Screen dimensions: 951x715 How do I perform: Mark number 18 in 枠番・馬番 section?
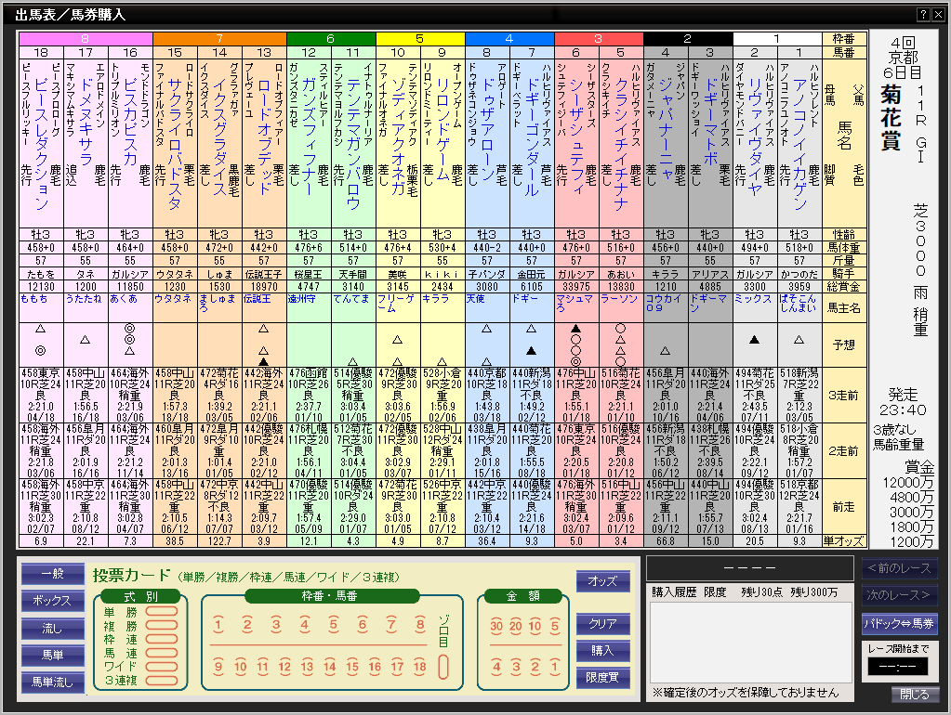(419, 667)
